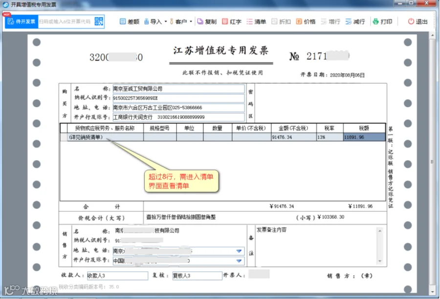The image size is (440, 299).
Task: Click the 价格 price tool
Action: coord(306,21)
